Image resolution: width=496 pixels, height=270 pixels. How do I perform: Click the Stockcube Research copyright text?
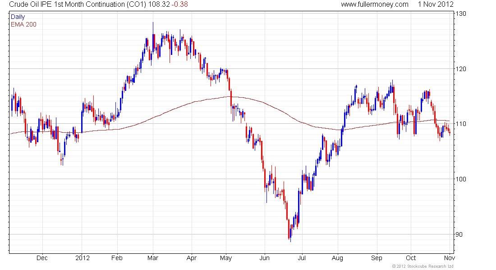coord(421,266)
